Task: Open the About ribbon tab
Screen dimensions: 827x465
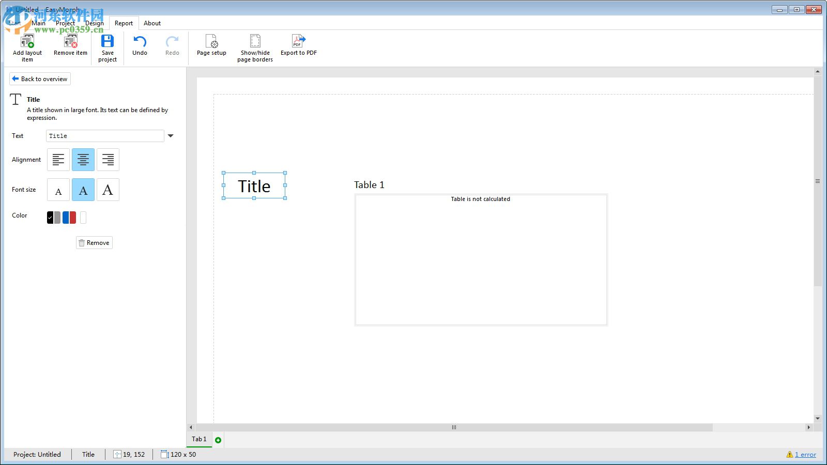Action: point(152,23)
